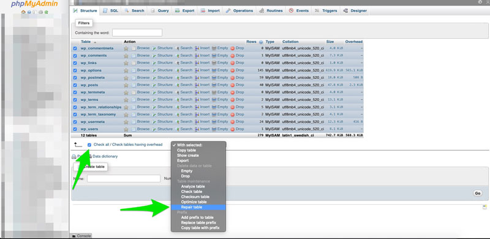
Task: Star wp_posts as favorite table
Action: 126,85
